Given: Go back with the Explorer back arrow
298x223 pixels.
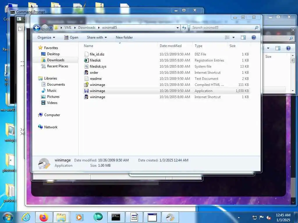Looking at the screenshot, I should tap(37, 28).
